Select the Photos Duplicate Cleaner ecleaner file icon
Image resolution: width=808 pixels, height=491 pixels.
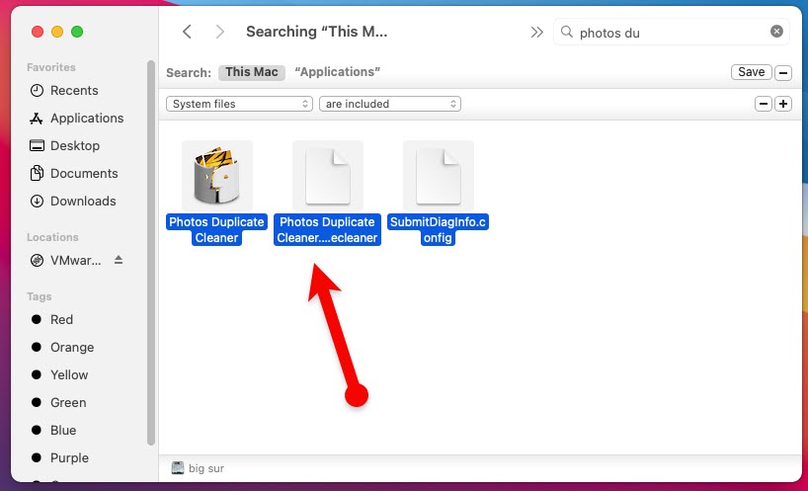(x=327, y=175)
